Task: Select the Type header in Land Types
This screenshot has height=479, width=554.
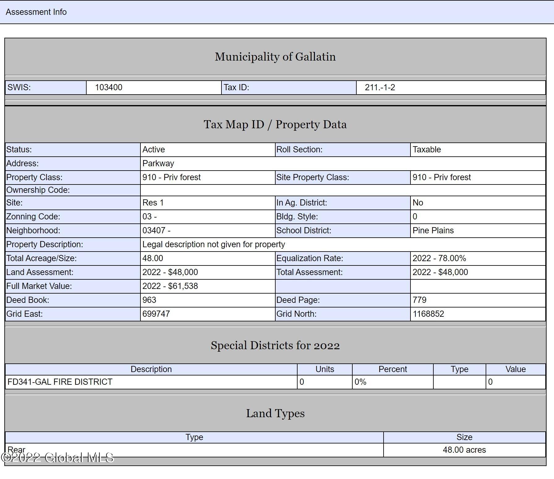Action: tap(194, 437)
